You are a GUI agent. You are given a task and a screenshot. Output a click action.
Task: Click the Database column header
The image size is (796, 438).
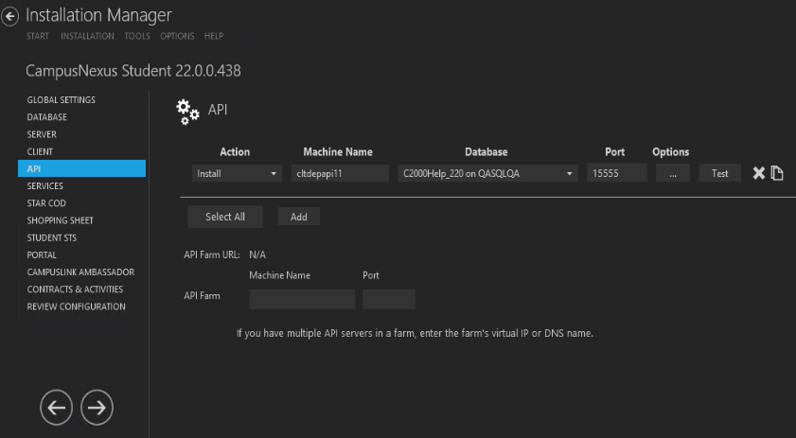pos(486,151)
